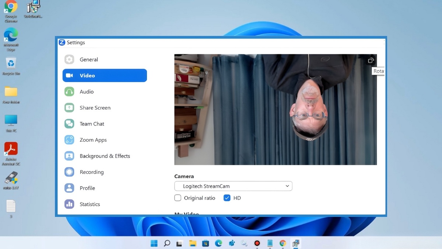
Task: Open the General settings gear icon
Action: pyautogui.click(x=69, y=59)
